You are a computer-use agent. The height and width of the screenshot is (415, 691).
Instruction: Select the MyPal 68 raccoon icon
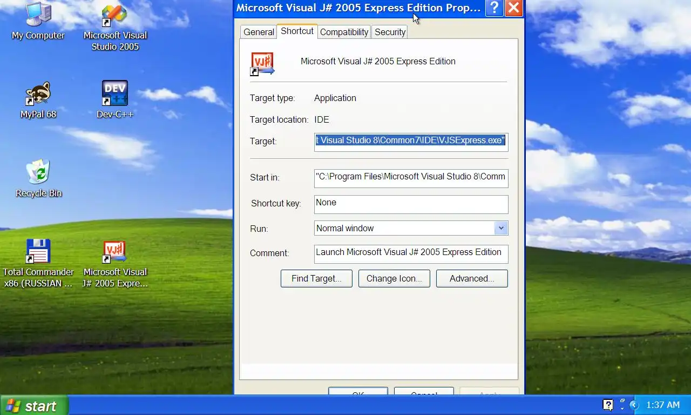tap(38, 94)
